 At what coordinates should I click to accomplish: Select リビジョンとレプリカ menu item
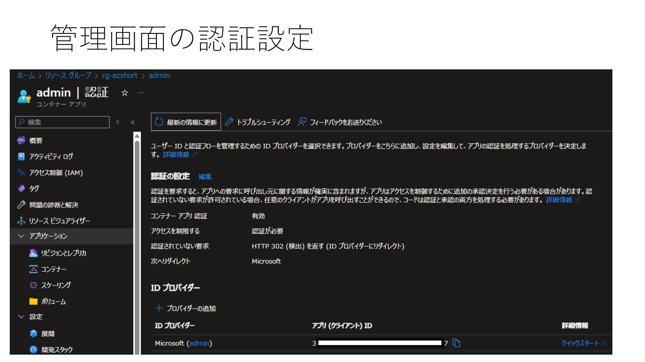[63, 253]
